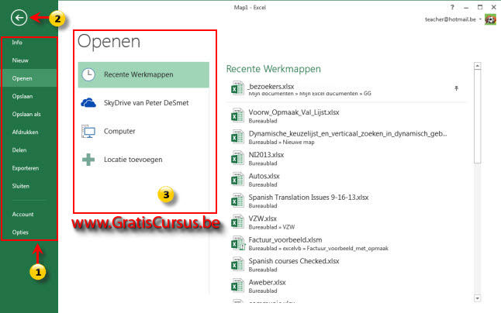Click the Excel icon beside the Dynamische_keuzelijst file

tap(237, 137)
